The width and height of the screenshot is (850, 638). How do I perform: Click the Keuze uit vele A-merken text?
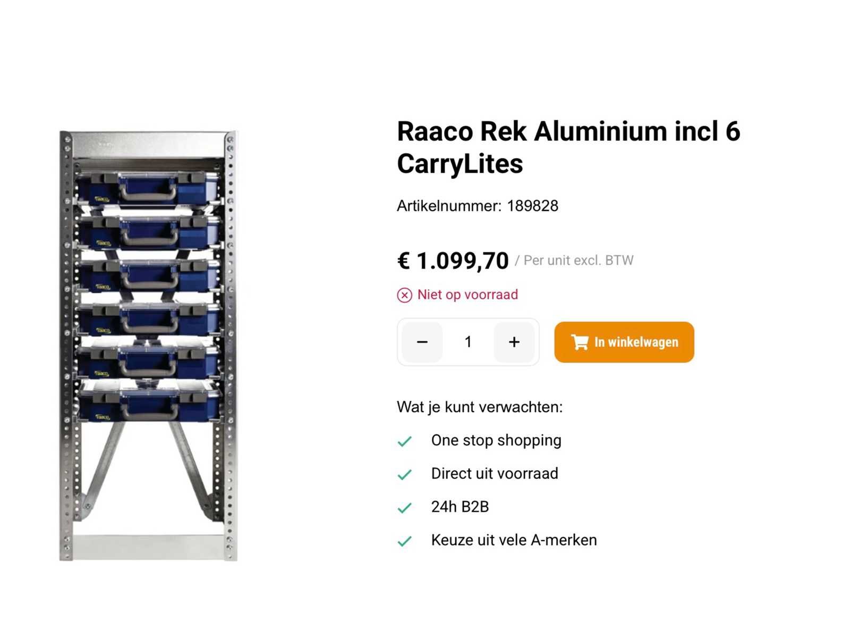[x=514, y=540]
